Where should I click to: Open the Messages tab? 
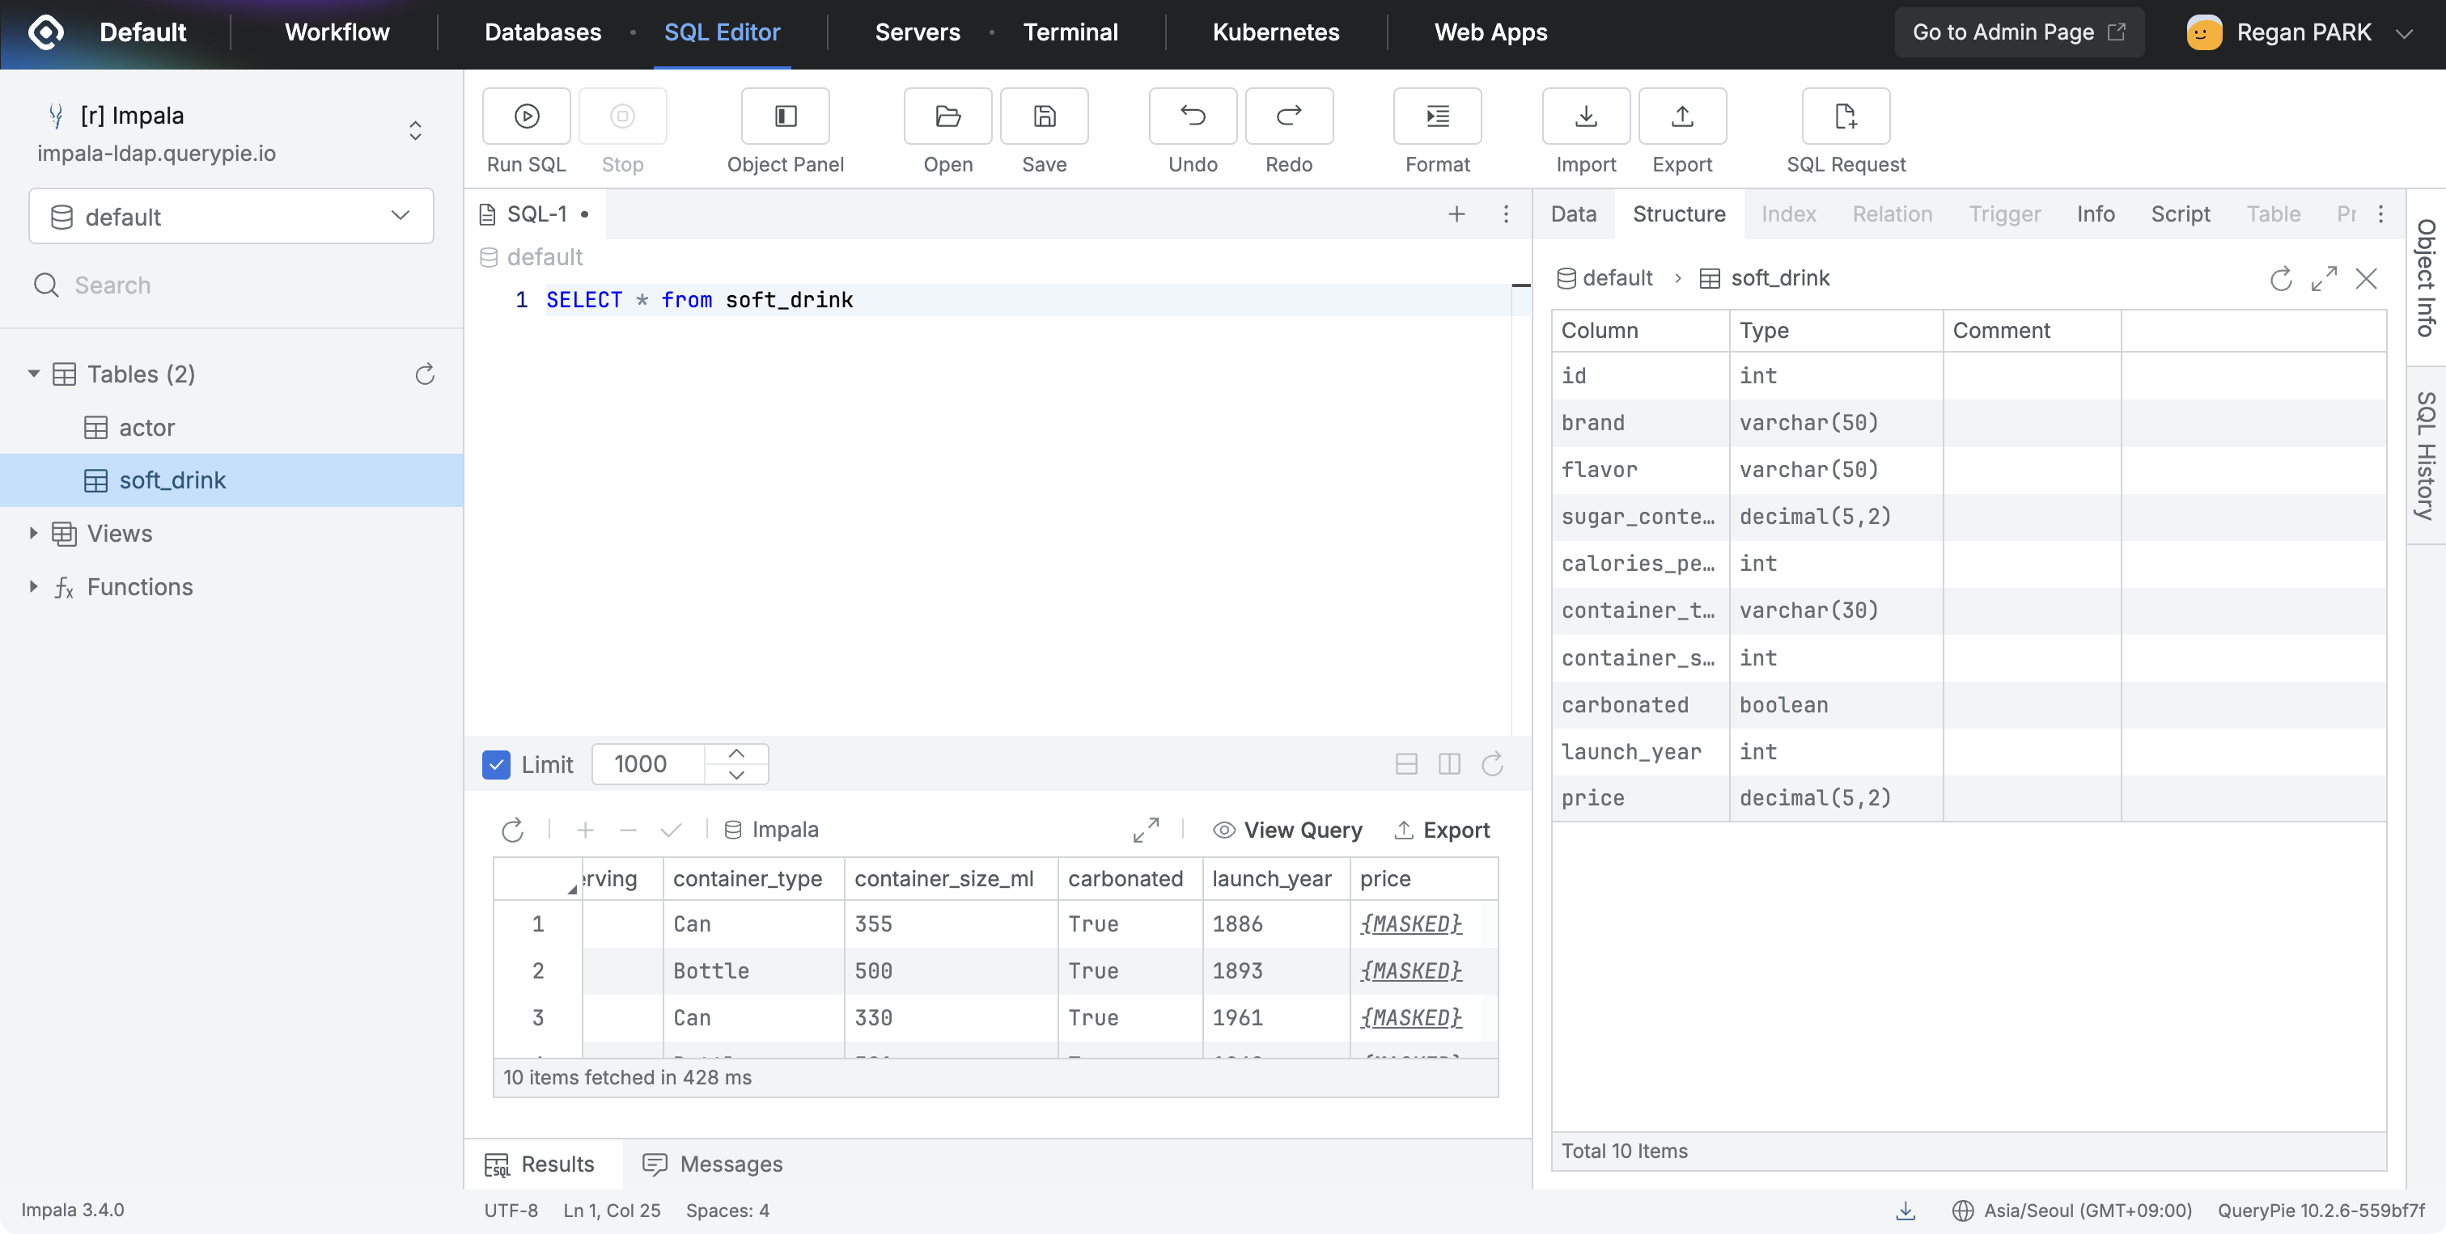[713, 1164]
